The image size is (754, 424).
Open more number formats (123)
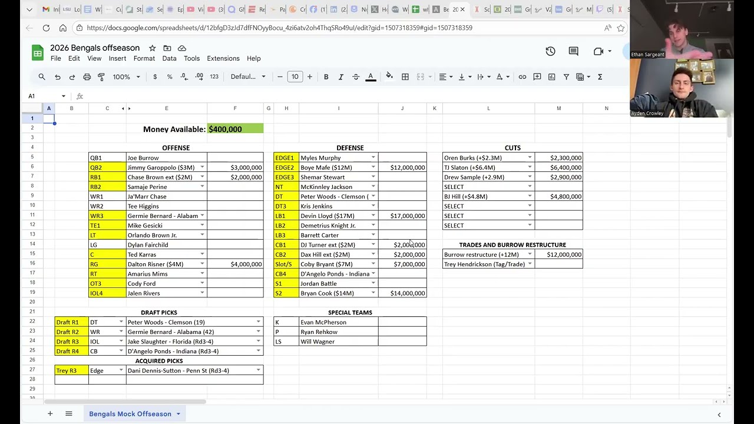click(214, 77)
